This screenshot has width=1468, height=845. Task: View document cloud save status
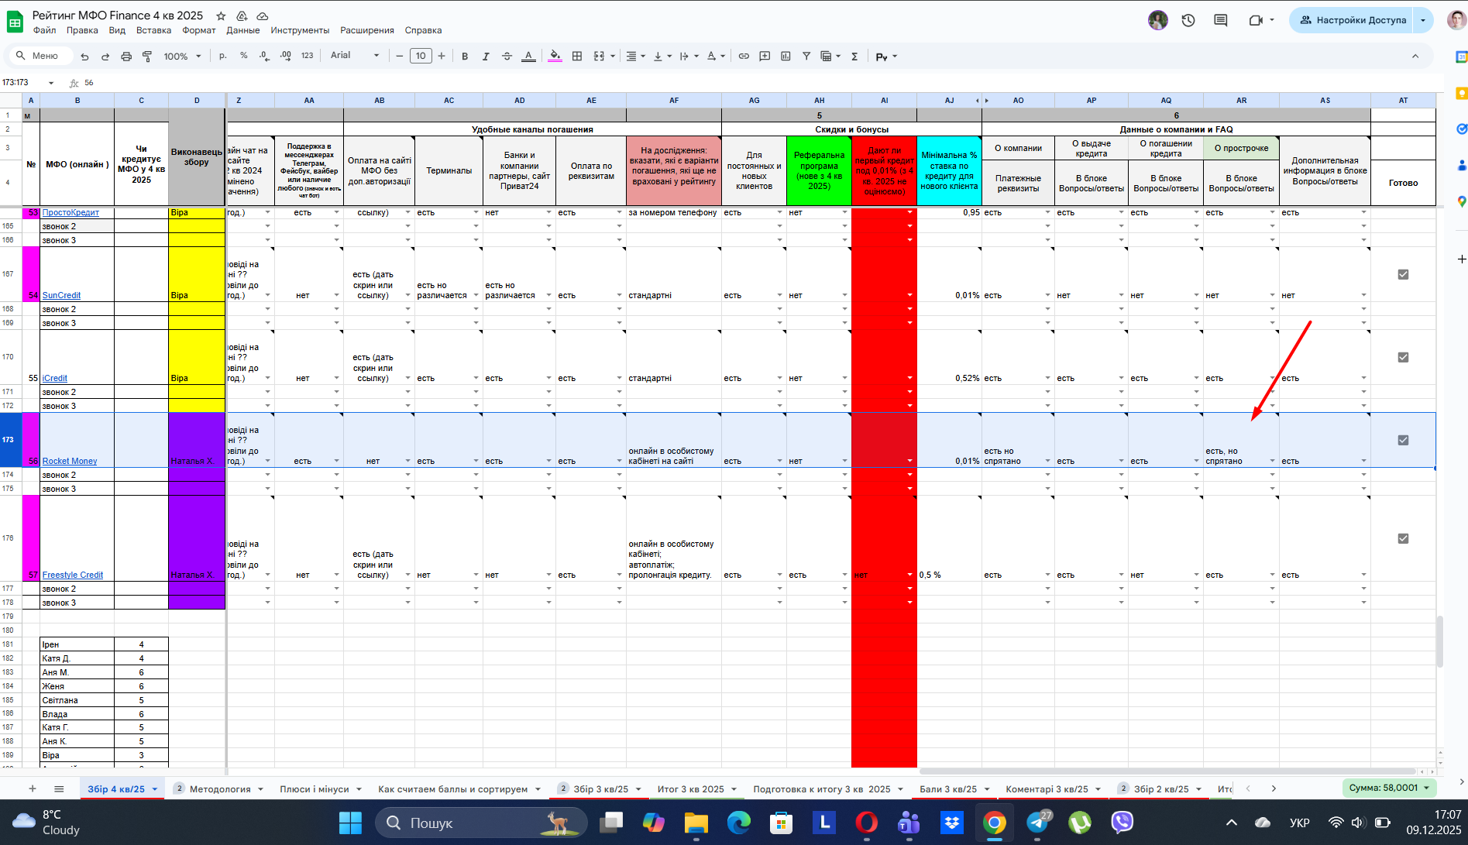pos(263,15)
